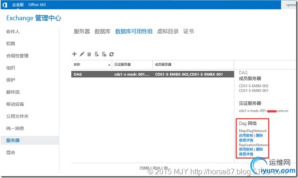Open 保护 in sidebar
This screenshot has height=178, width=298.
[x=11, y=80]
